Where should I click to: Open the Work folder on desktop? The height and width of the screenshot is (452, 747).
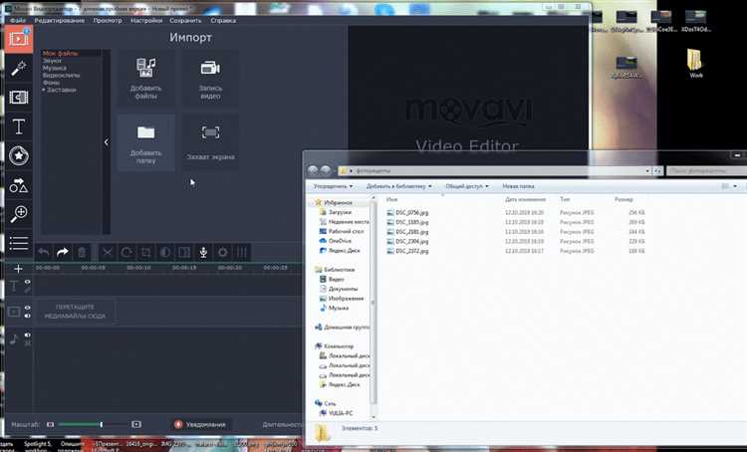pos(696,64)
